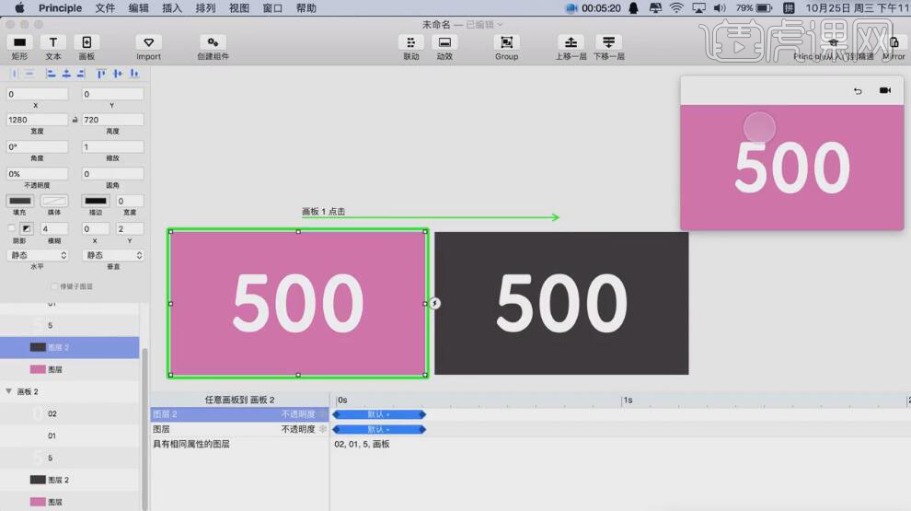Collapse the 画板 2 layer group
Viewport: 911px width, 511px height.
(x=9, y=391)
